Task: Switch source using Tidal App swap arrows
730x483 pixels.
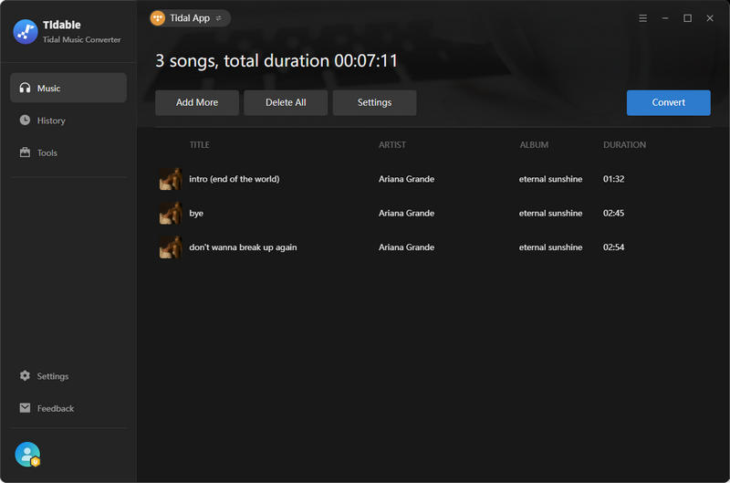Action: point(219,18)
